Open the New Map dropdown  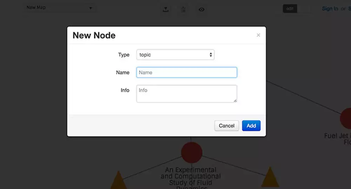pyautogui.click(x=60, y=8)
